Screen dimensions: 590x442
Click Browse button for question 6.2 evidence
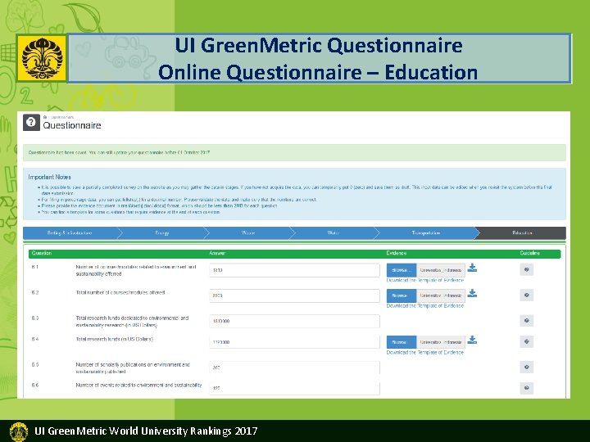coord(401,295)
